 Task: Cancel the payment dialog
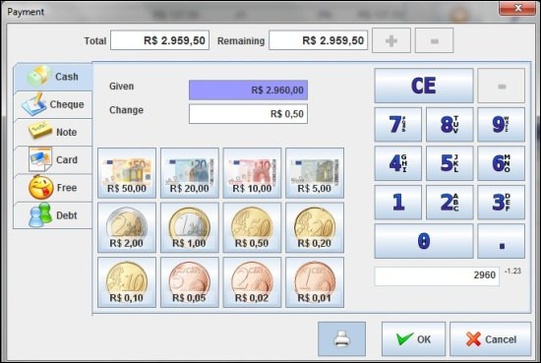coord(490,339)
